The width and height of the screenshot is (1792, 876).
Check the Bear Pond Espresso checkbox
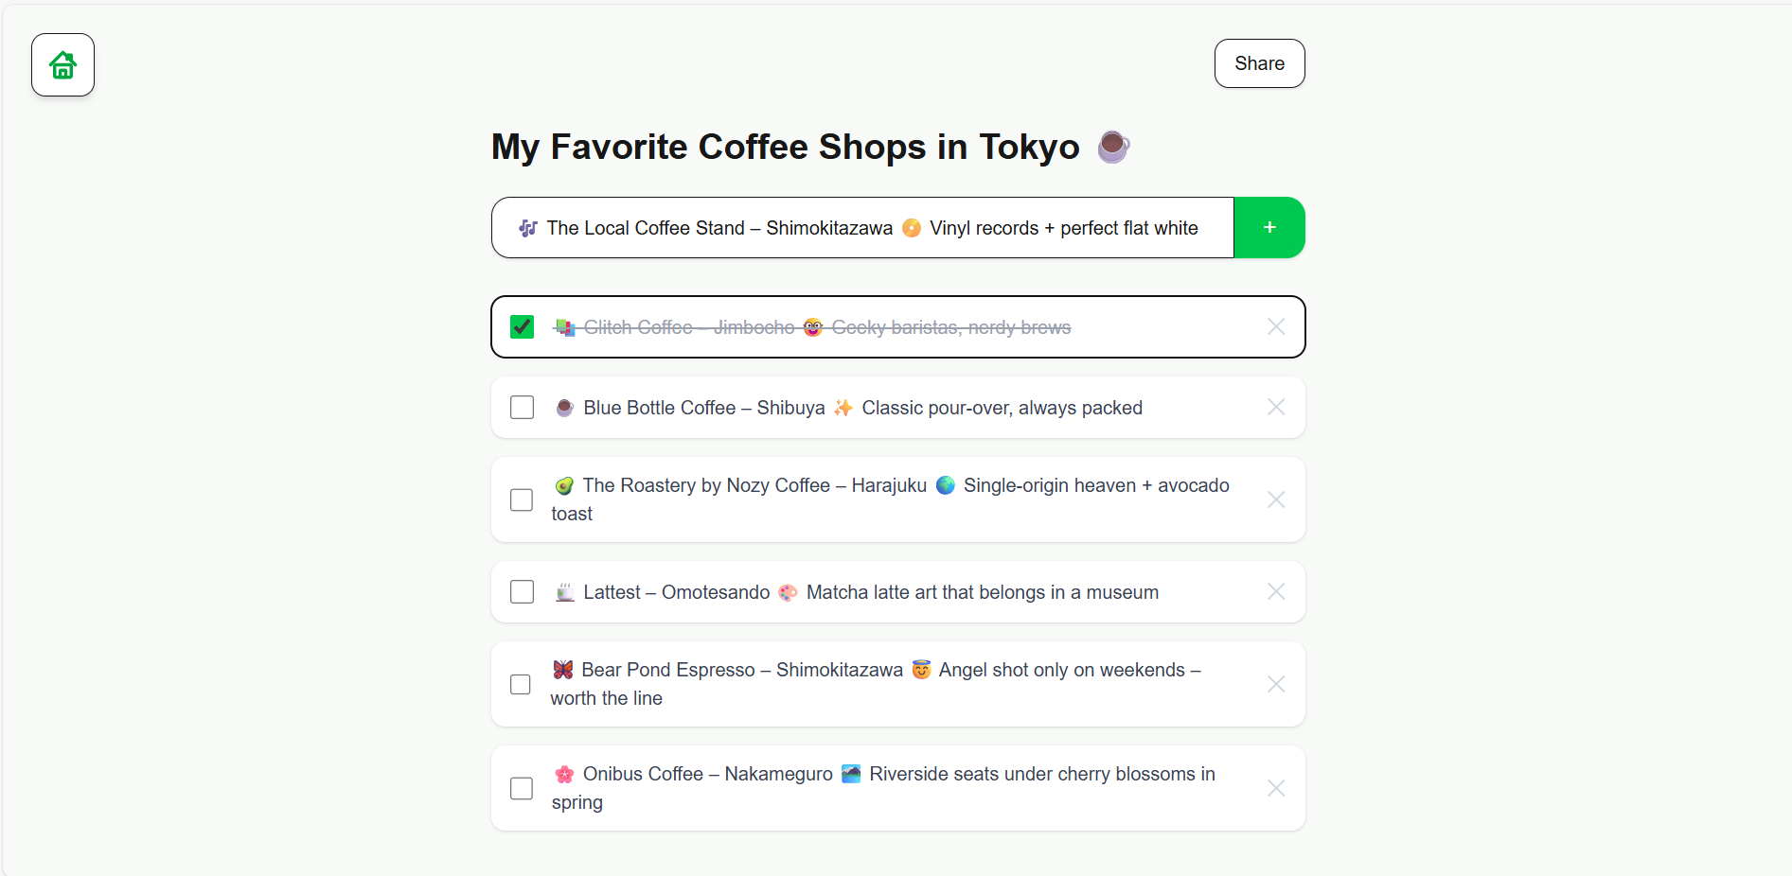(x=521, y=684)
